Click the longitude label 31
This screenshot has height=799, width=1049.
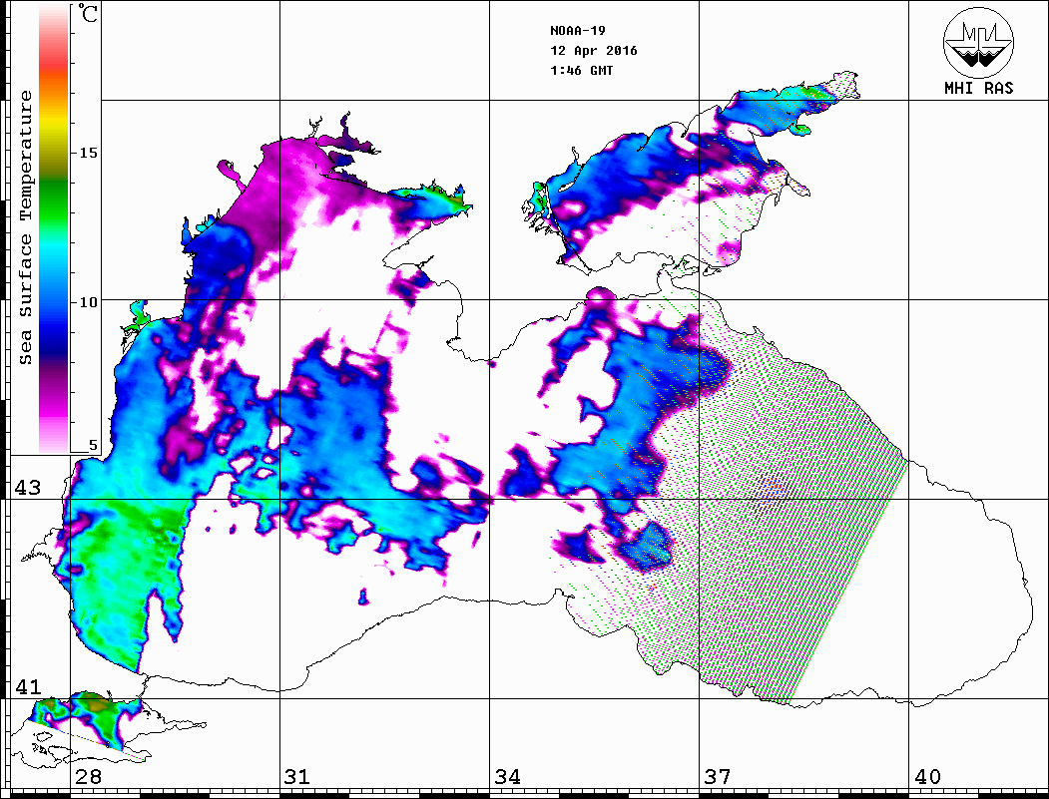297,777
